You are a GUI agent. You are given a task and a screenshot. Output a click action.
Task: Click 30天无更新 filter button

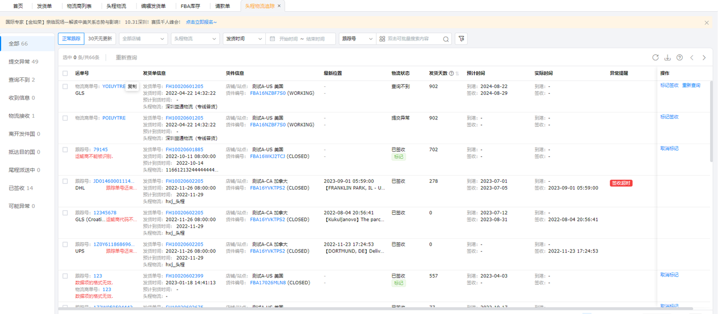pos(100,39)
